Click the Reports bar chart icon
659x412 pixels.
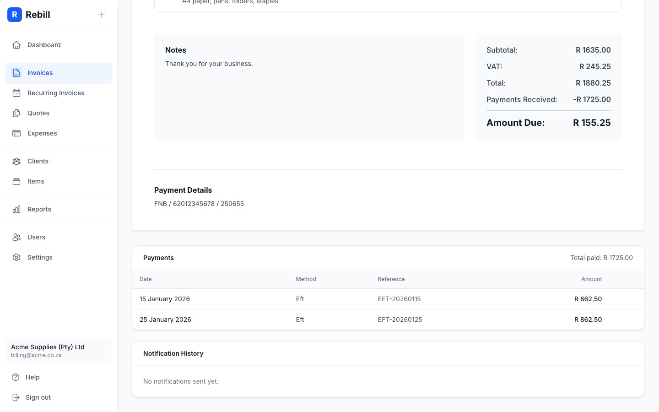point(16,209)
